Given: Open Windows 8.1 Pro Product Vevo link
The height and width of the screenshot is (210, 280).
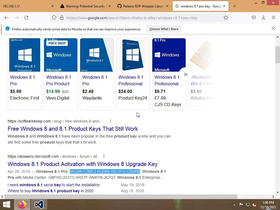Looking at the screenshot, I should click(x=59, y=80).
